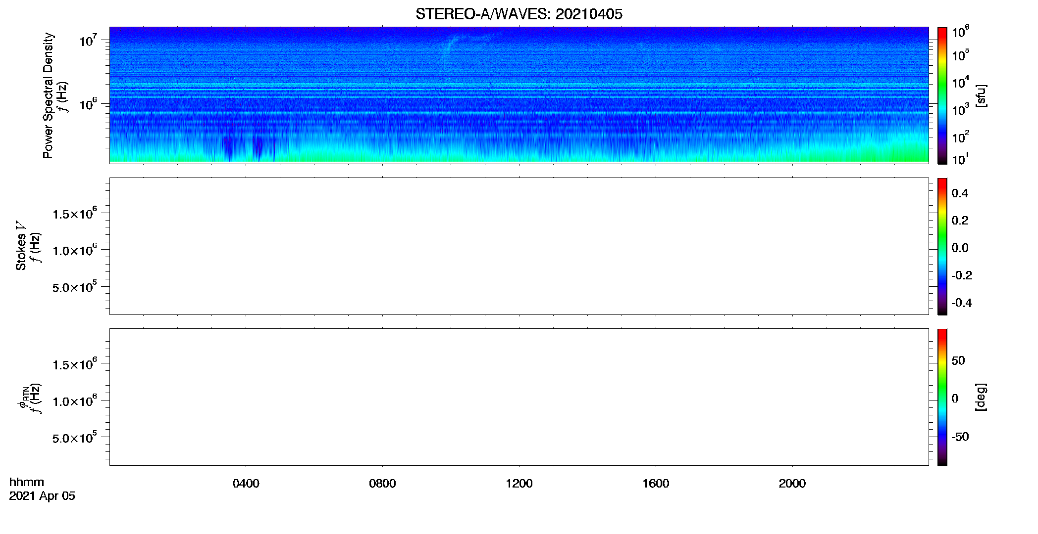Click the 5.0×10^5 tick on Stokes V panel
The height and width of the screenshot is (534, 1038).
pos(75,287)
